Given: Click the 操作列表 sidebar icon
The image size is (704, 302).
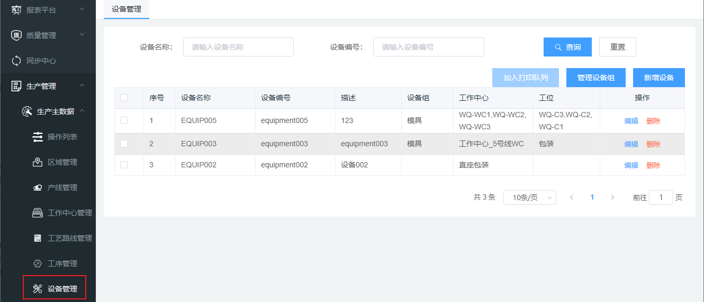Looking at the screenshot, I should (38, 137).
